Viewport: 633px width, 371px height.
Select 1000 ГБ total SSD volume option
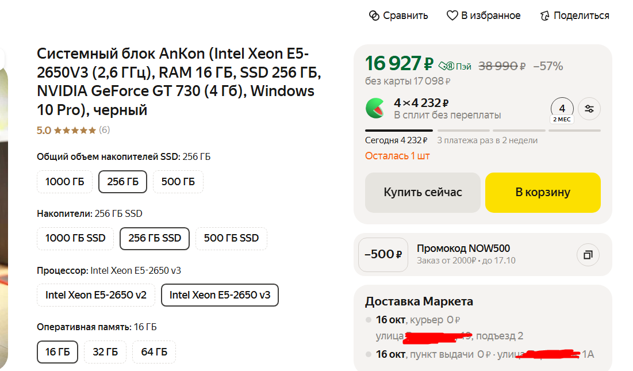65,182
